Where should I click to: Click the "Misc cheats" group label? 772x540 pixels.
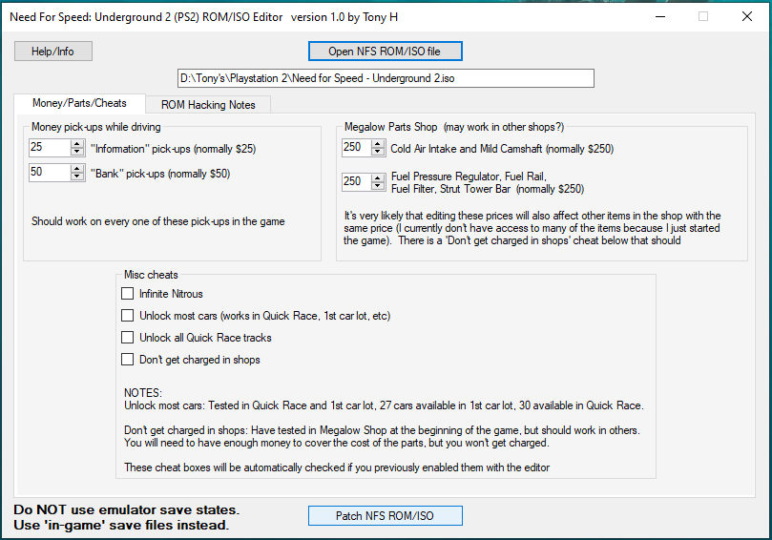coord(151,275)
